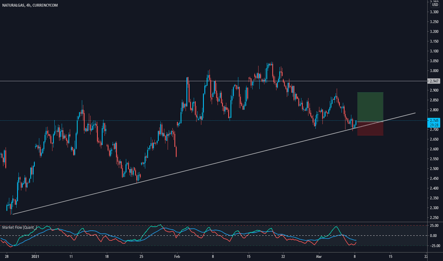Click the 2.745 current price label

[434, 121]
